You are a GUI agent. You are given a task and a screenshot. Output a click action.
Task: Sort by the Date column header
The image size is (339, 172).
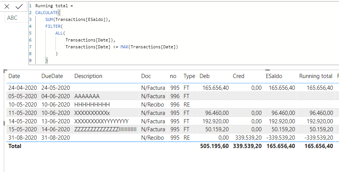click(14, 76)
